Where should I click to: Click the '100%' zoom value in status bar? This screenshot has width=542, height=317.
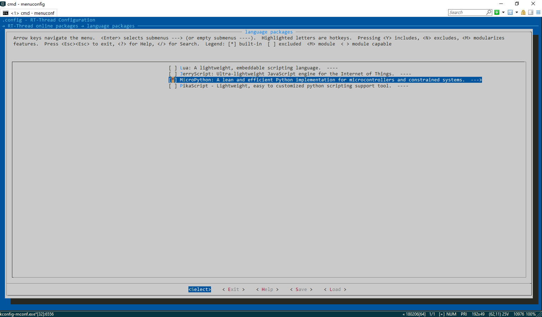tap(531, 314)
